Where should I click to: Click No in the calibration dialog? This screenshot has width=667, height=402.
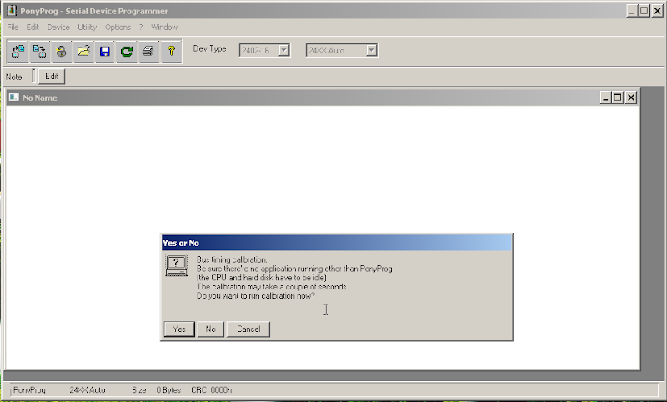click(211, 329)
